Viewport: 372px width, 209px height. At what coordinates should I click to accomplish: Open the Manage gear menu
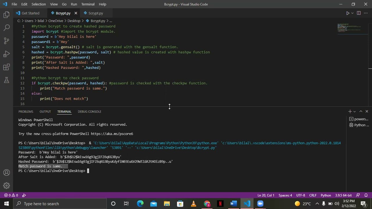[x=6, y=186]
